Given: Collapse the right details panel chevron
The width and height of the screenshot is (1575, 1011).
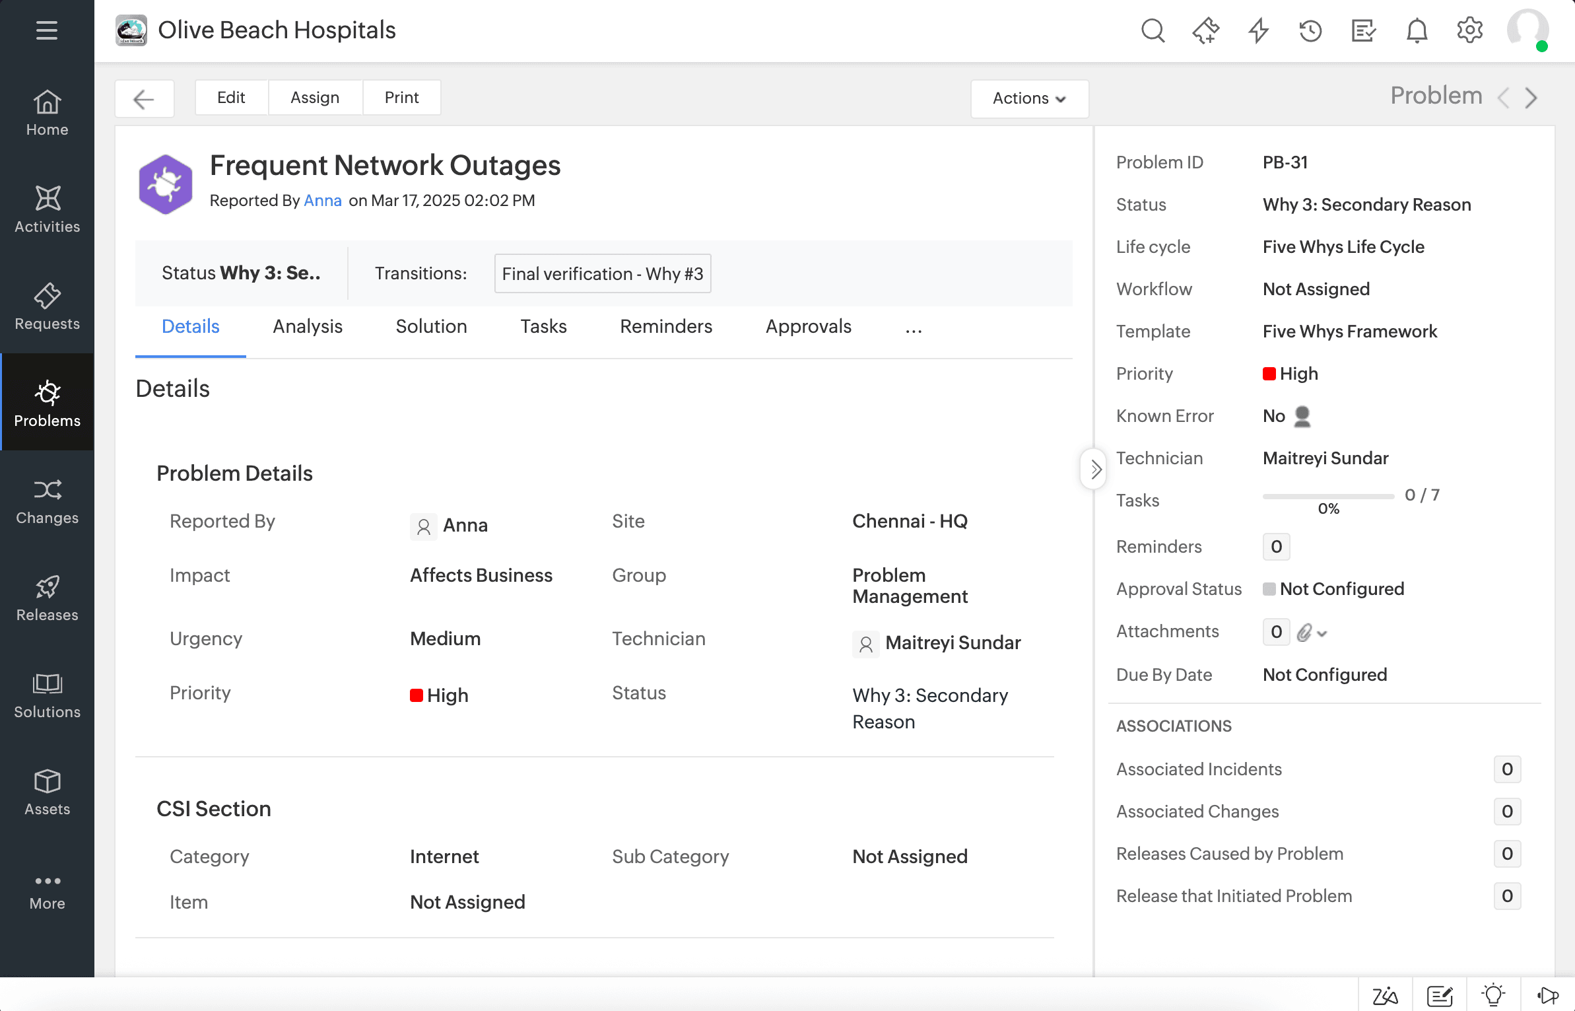Looking at the screenshot, I should pyautogui.click(x=1094, y=470).
